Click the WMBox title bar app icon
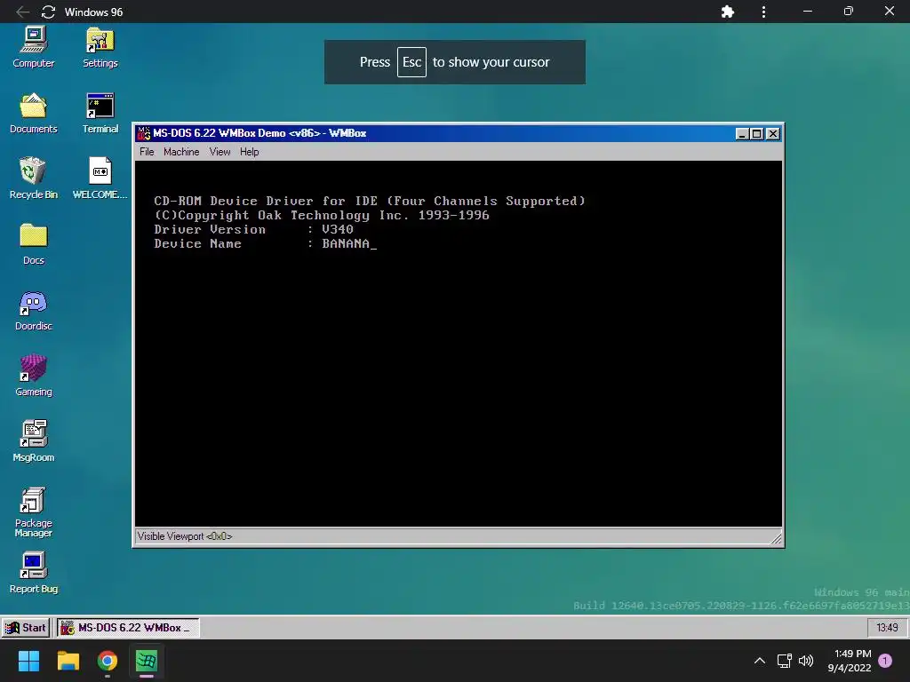This screenshot has width=910, height=682. [143, 133]
